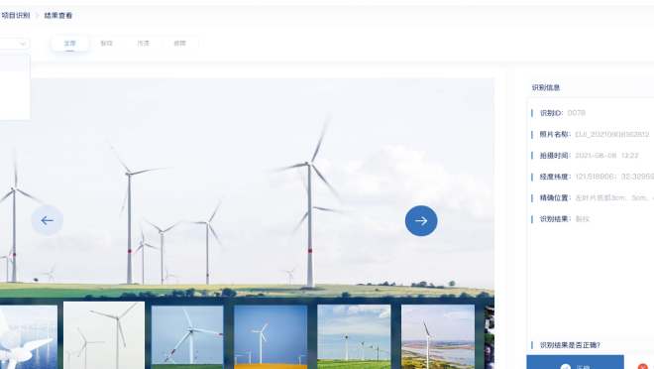This screenshot has width=654, height=369.
Task: Open the last filter tab after 污渍
Action: coord(179,43)
